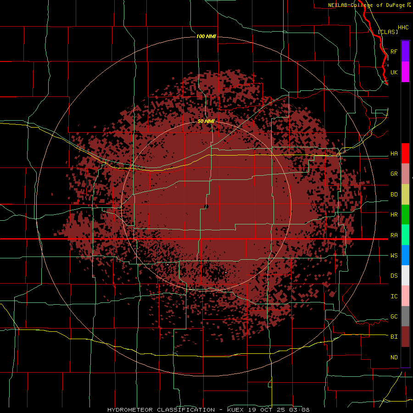Click the white DS legend swatch
413x413 pixels.
pos(405,275)
